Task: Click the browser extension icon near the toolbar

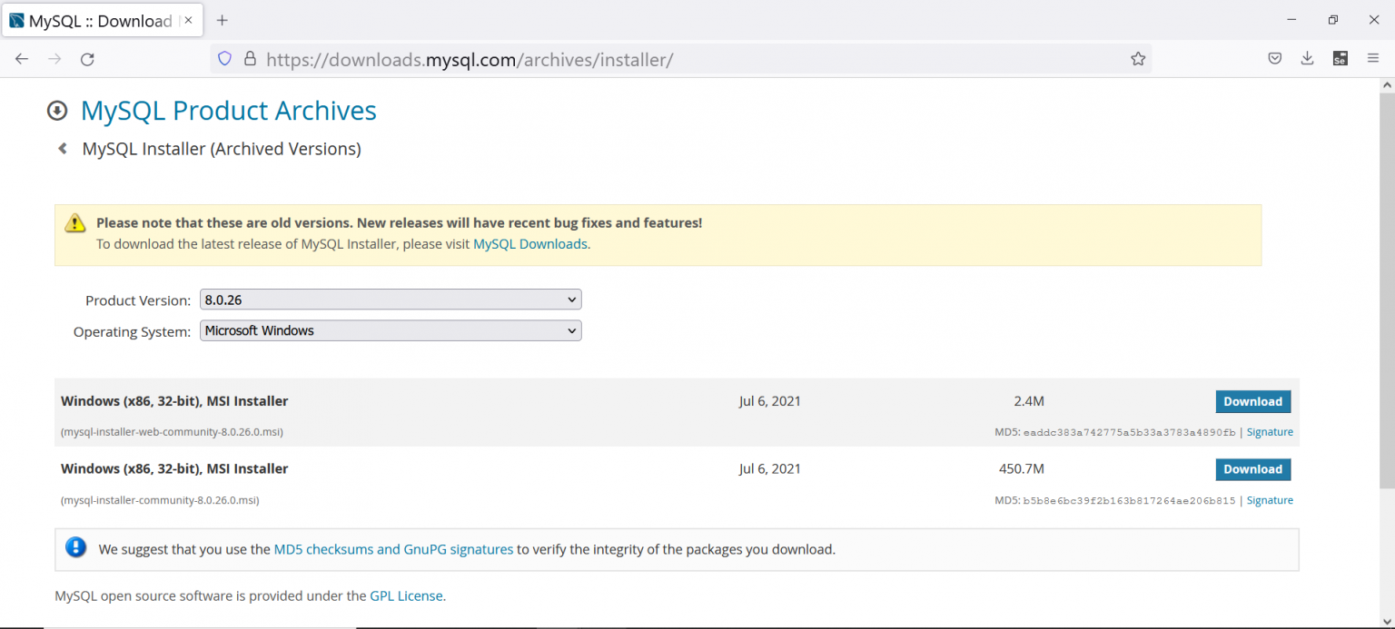Action: coord(1340,57)
